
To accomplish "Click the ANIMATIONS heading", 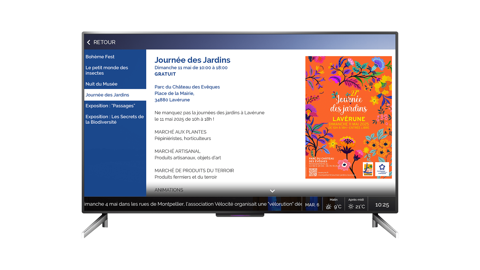I will coord(169,190).
